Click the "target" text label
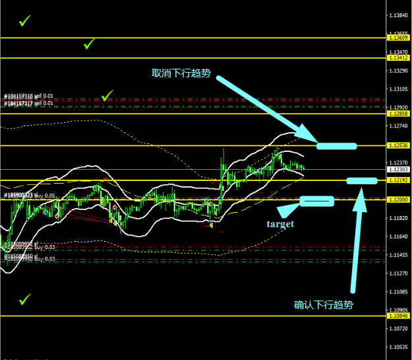This screenshot has width=412, height=360. point(280,224)
